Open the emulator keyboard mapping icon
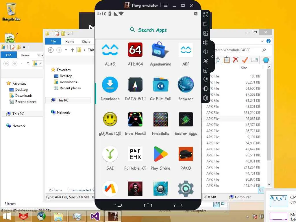Screen dimensions: 296x222 coord(206,24)
